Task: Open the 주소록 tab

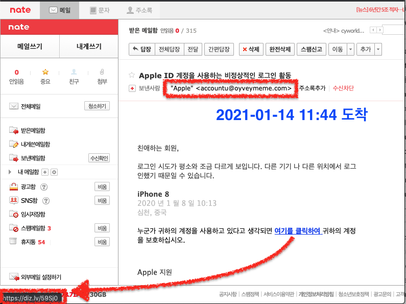Action: tap(139, 10)
